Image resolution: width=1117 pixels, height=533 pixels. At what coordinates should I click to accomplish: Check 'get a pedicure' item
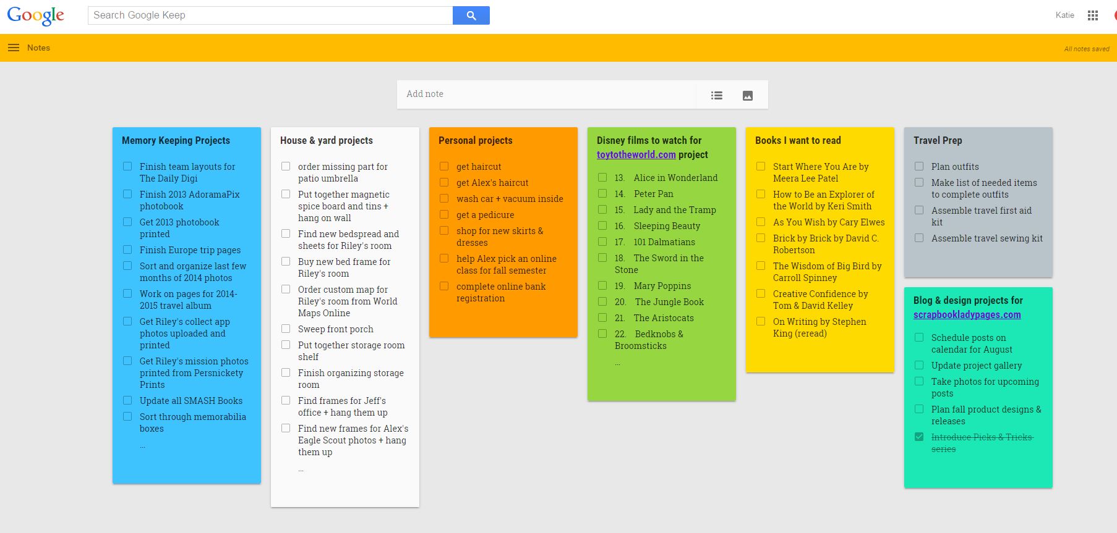[444, 214]
